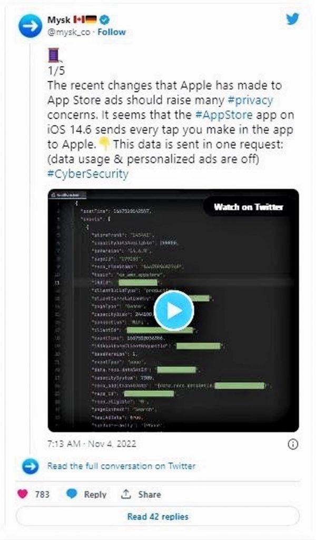Click Read the full conversation on Twitter
This screenshot has width=316, height=540.
pyautogui.click(x=121, y=466)
